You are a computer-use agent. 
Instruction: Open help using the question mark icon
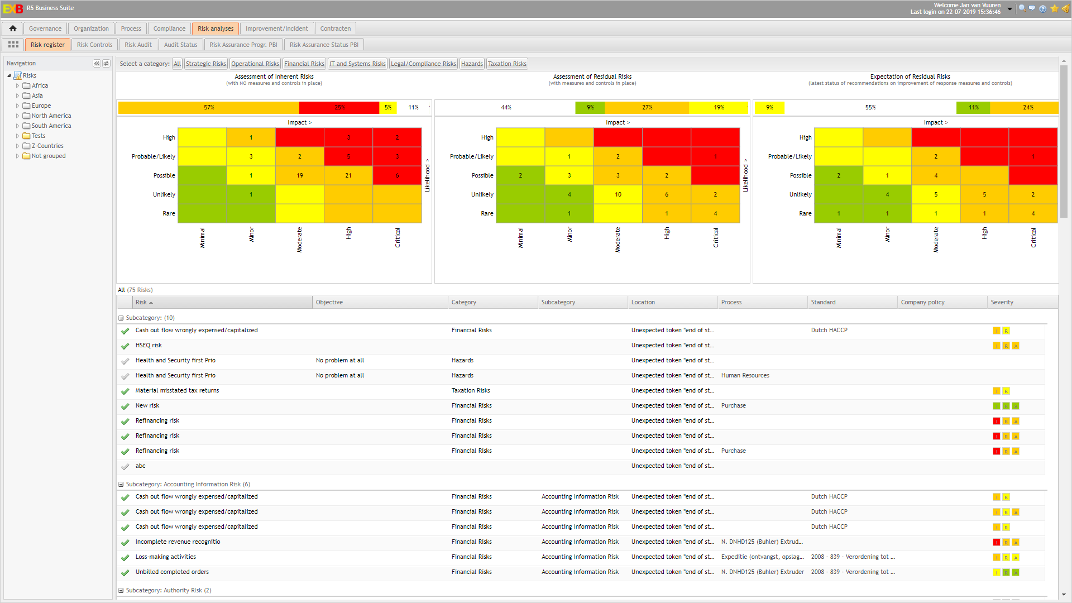pyautogui.click(x=1042, y=8)
